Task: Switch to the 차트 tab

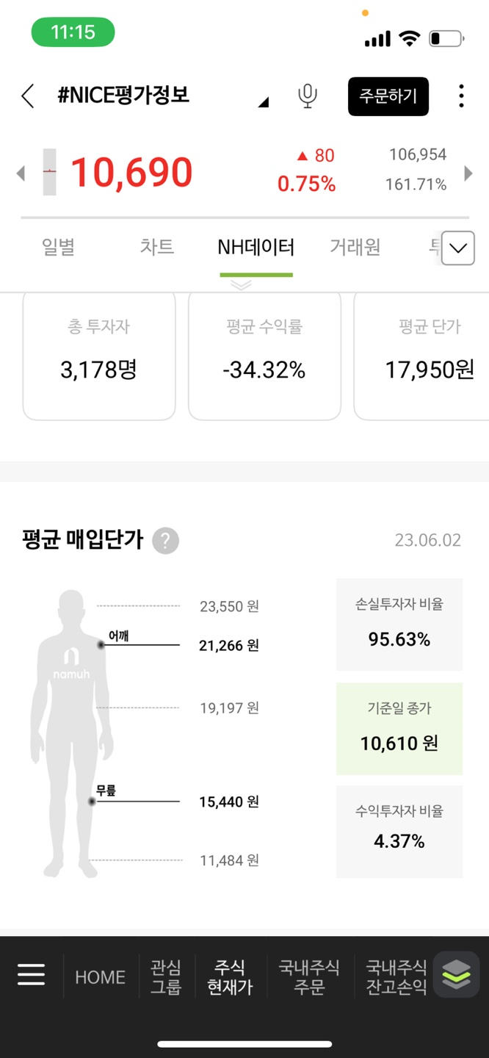Action: point(157,248)
